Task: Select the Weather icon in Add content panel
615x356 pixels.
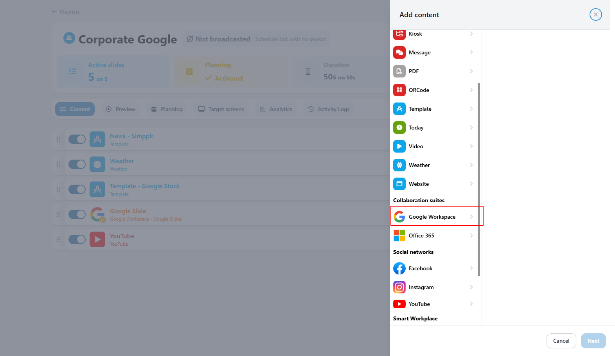Action: click(399, 165)
